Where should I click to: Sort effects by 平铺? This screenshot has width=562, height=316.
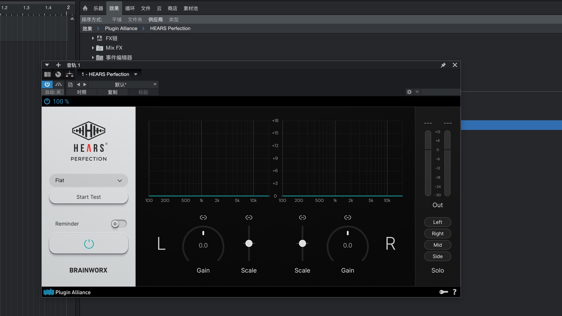point(116,20)
